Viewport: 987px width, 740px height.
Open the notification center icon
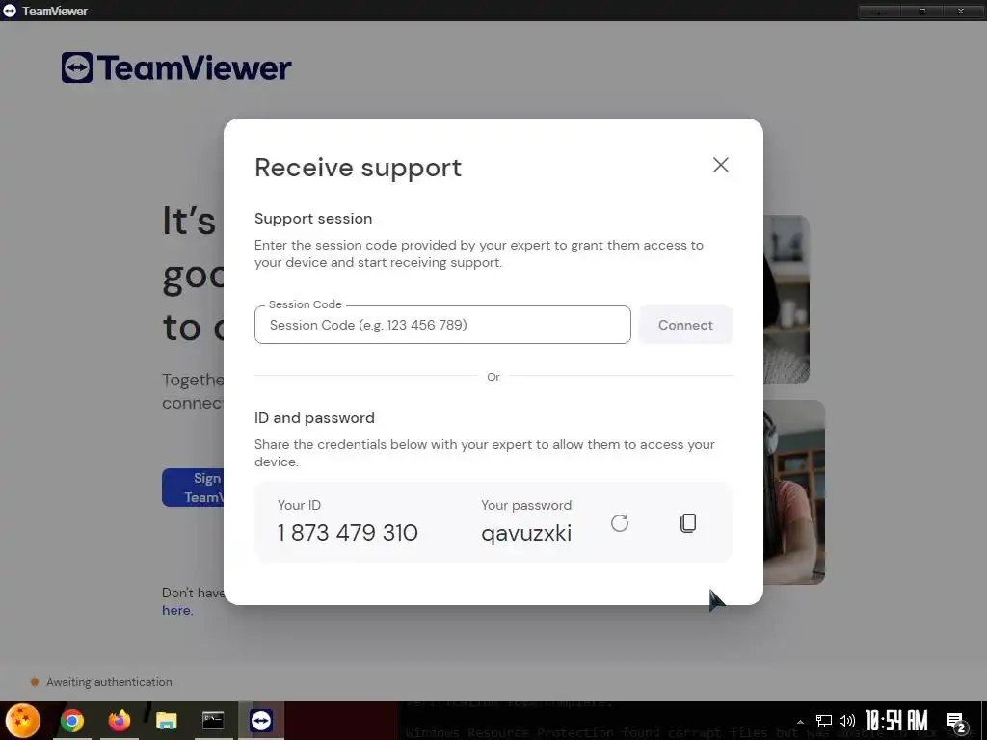coord(956,722)
